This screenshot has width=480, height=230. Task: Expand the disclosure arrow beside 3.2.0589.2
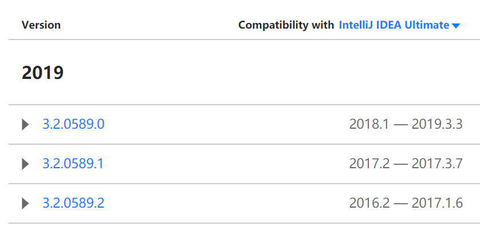pyautogui.click(x=25, y=203)
